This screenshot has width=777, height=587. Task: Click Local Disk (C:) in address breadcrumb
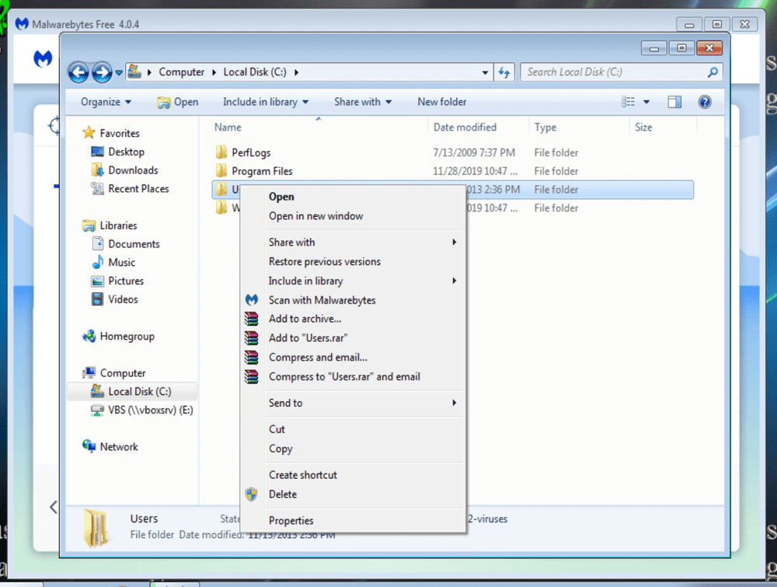(255, 72)
